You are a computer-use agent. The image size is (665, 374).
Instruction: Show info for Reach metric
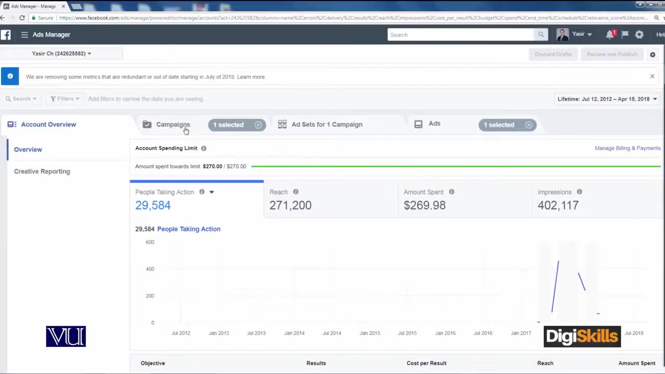coord(296,192)
